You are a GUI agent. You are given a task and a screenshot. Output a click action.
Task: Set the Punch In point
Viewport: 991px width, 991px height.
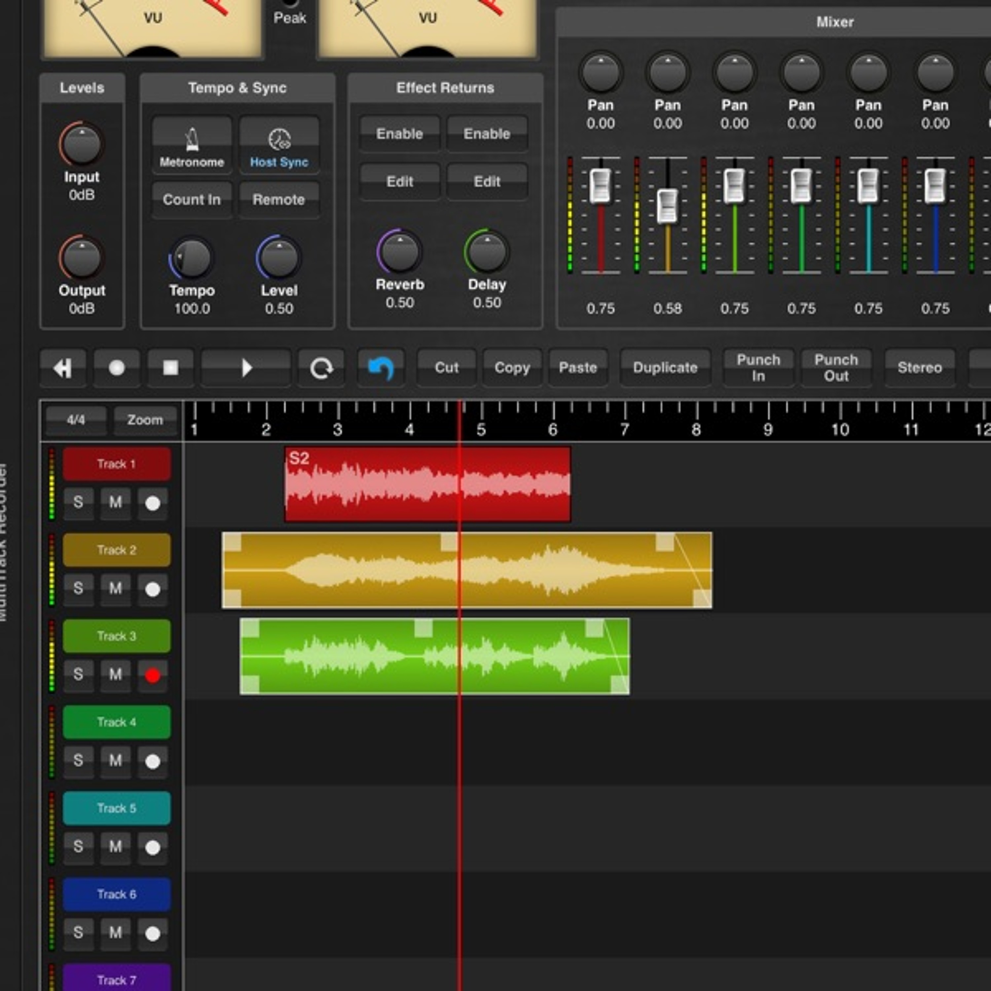point(758,368)
